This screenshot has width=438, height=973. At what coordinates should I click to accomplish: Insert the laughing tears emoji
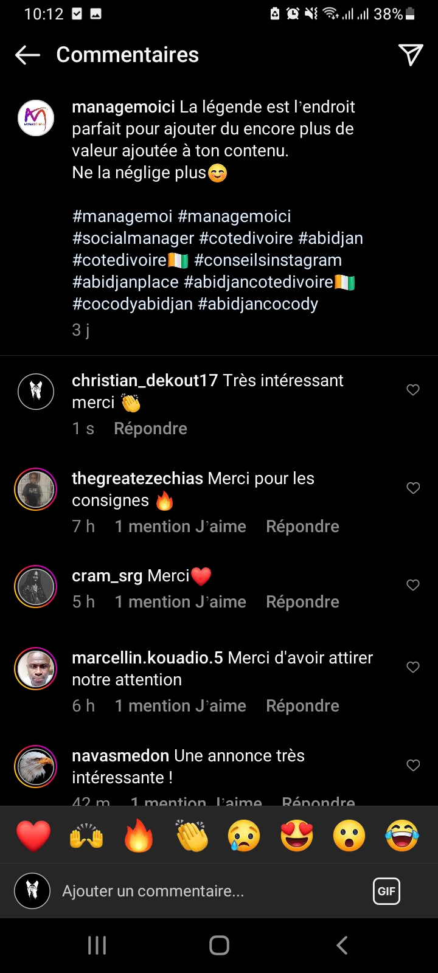tap(402, 836)
